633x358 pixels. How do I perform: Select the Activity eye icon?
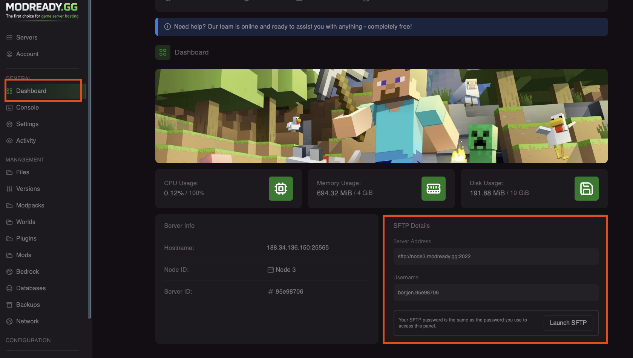[9, 140]
